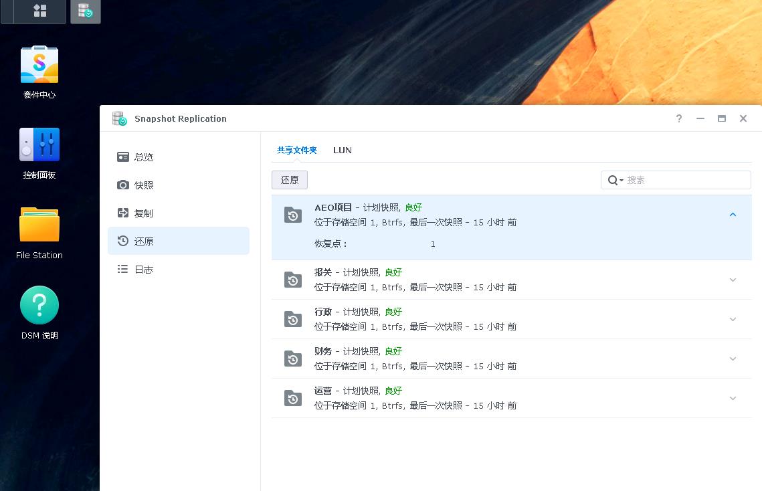The width and height of the screenshot is (762, 491).
Task: Switch to the LUN tab
Action: point(342,151)
